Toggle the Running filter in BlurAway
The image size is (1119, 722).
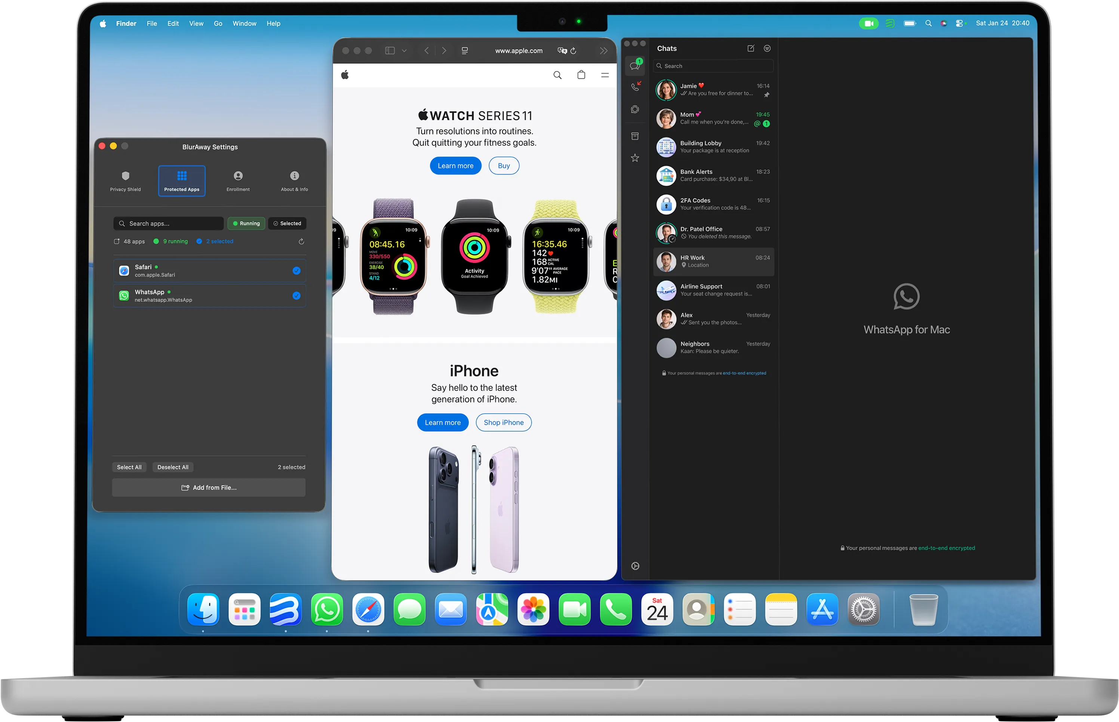247,223
